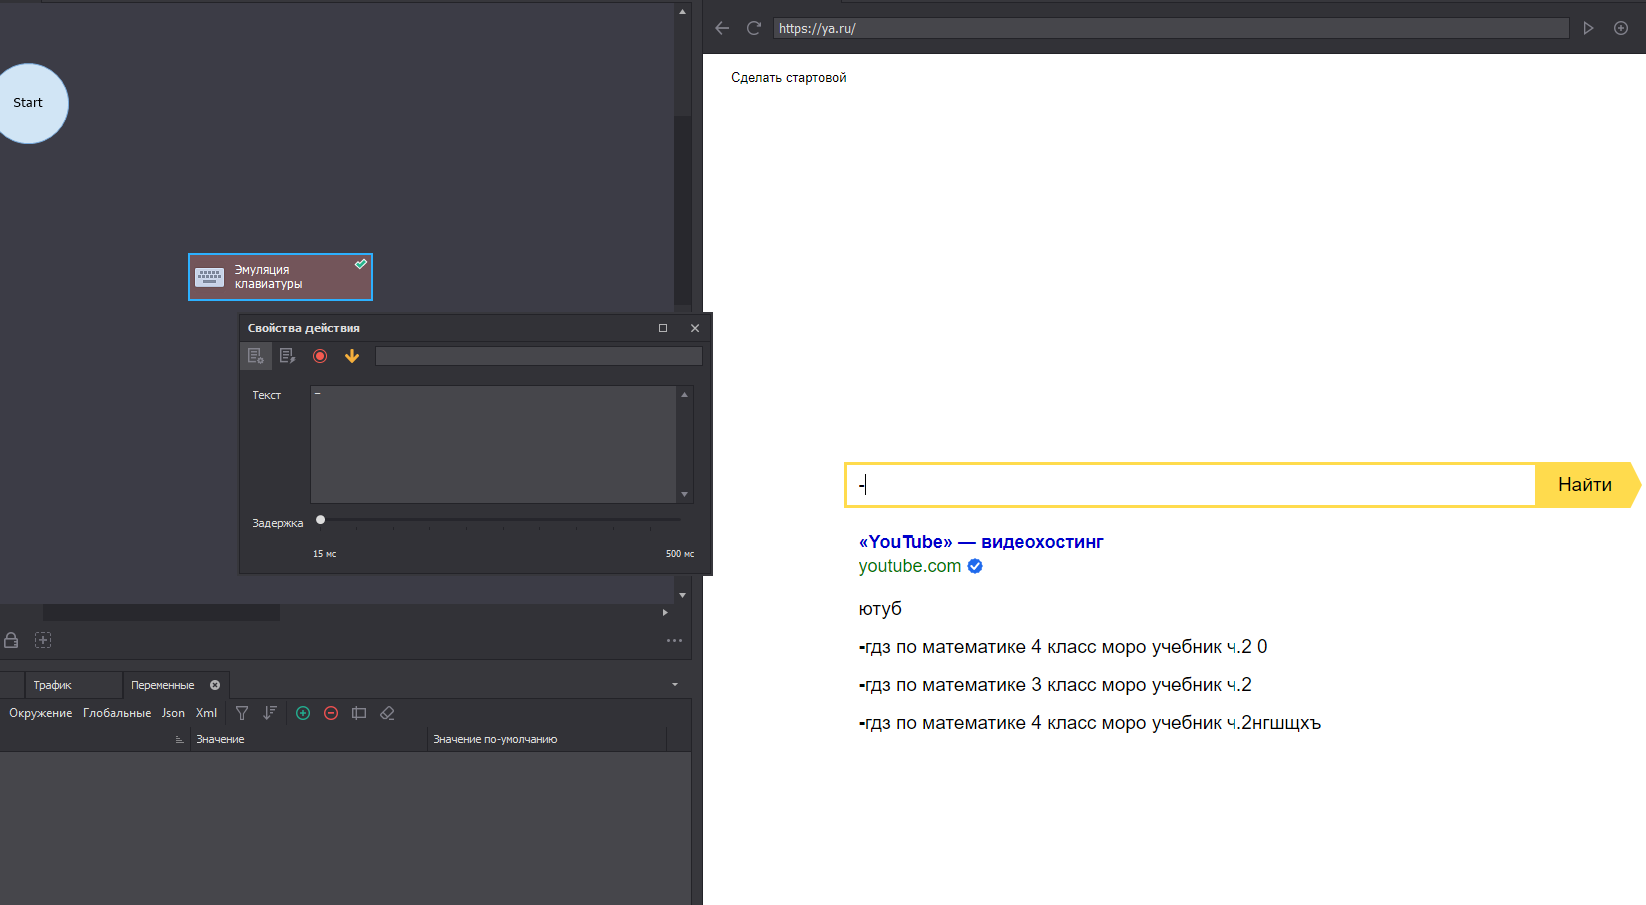Toggle the red record button in action properties
The height and width of the screenshot is (905, 1646).
coord(320,356)
